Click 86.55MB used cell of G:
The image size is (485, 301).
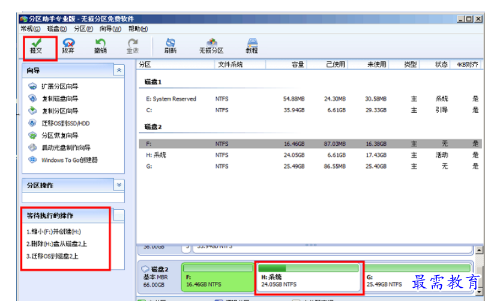pos(334,166)
